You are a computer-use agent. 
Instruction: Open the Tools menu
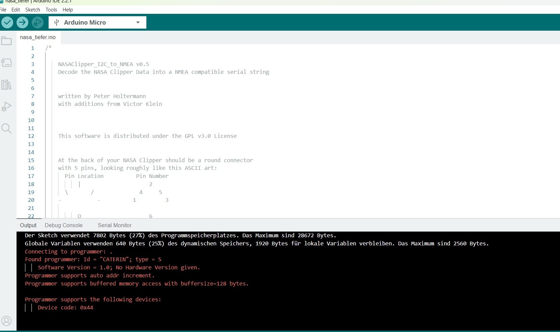coord(51,10)
